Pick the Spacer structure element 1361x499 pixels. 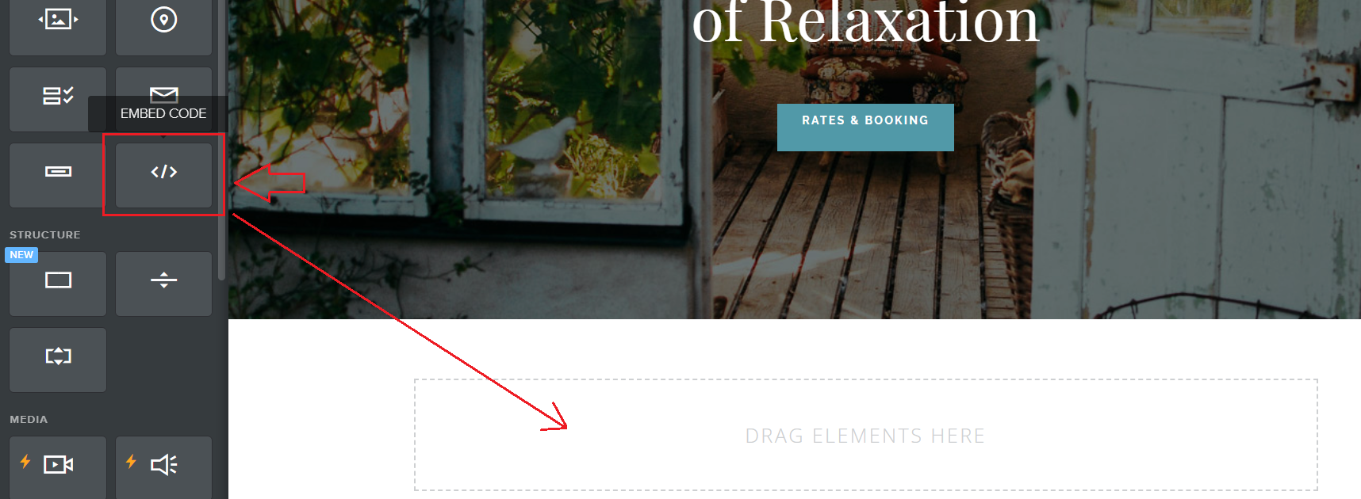point(58,360)
